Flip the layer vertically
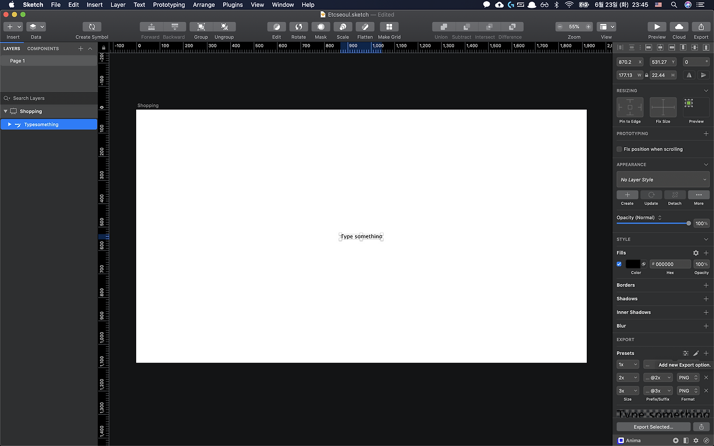 (x=703, y=75)
